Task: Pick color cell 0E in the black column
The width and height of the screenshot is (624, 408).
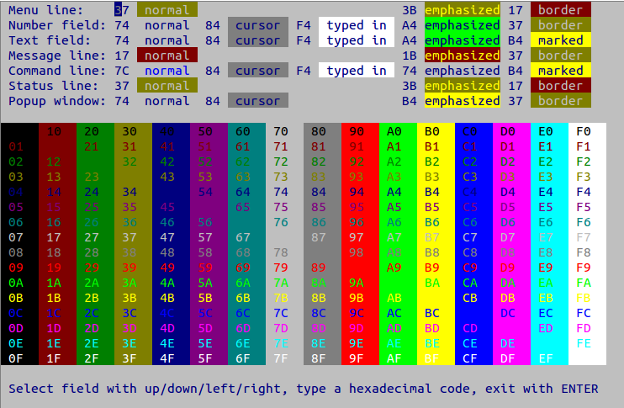Action: (16, 343)
